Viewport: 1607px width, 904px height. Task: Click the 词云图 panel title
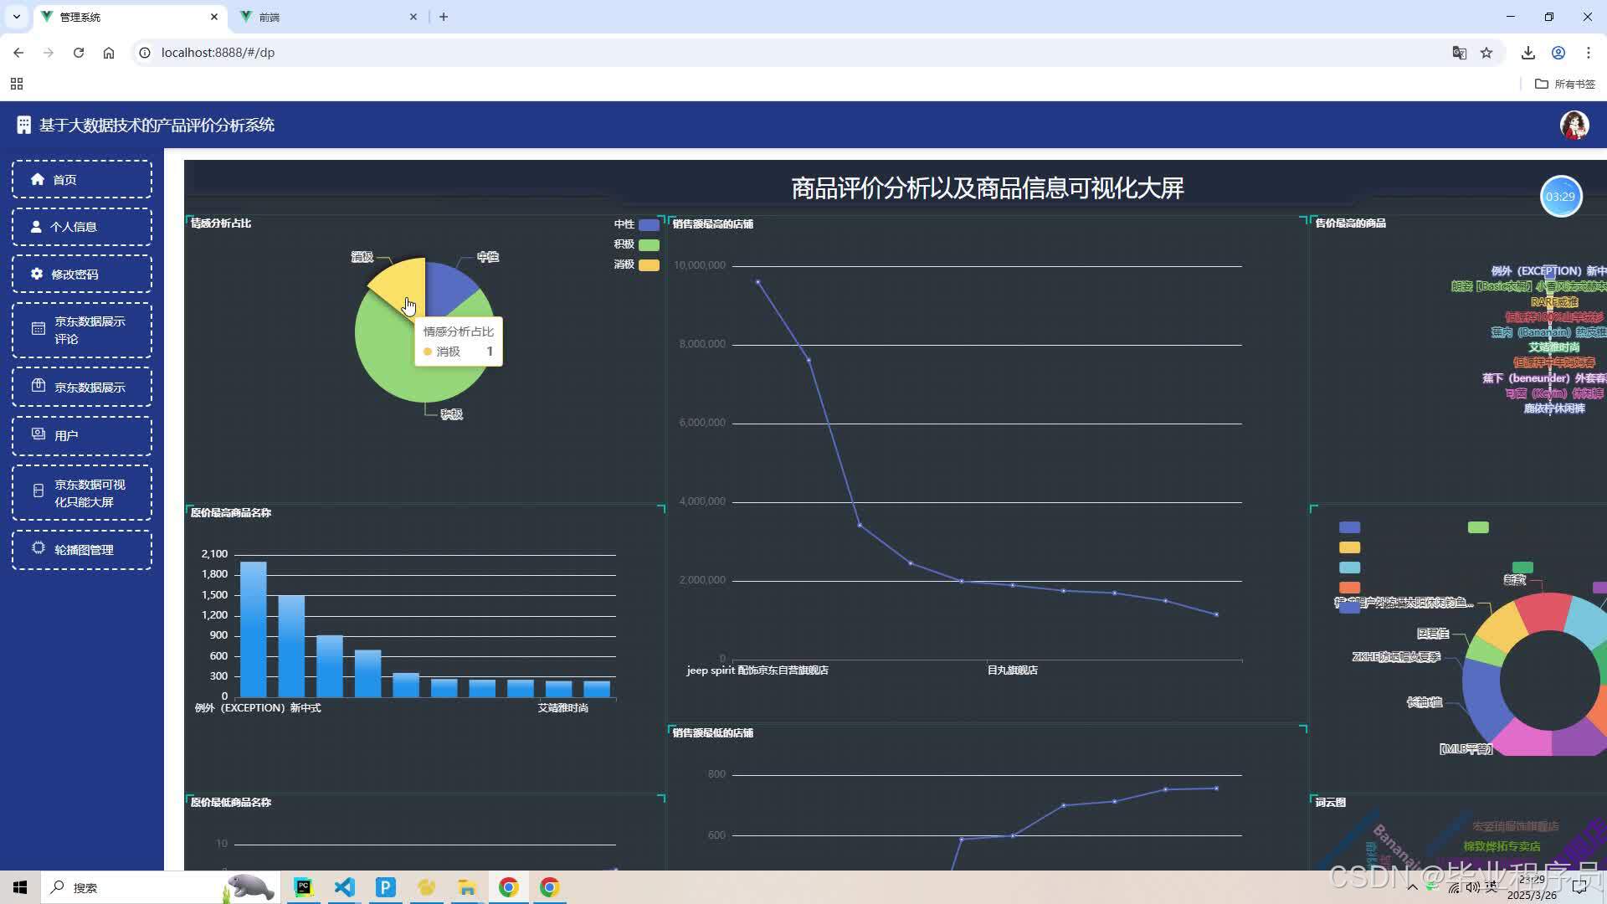1330,803
